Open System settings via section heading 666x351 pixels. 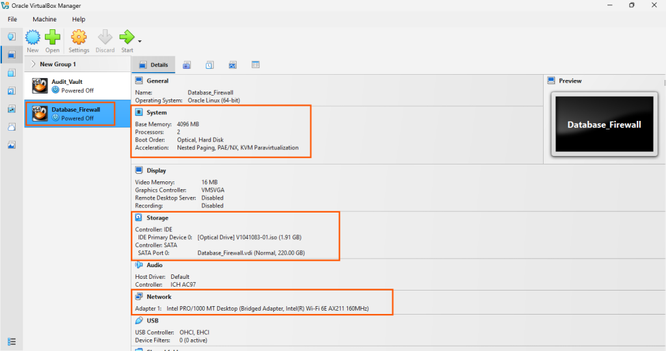pos(157,112)
